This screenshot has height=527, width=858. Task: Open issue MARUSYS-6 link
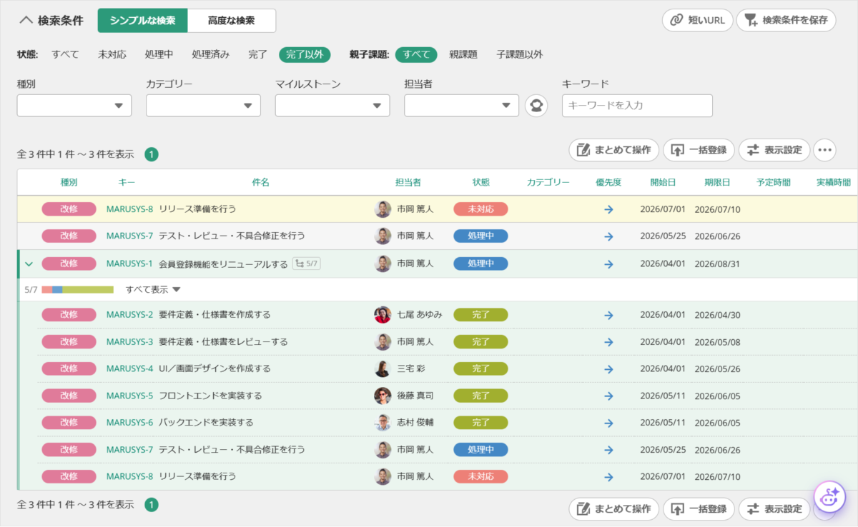pyautogui.click(x=129, y=422)
